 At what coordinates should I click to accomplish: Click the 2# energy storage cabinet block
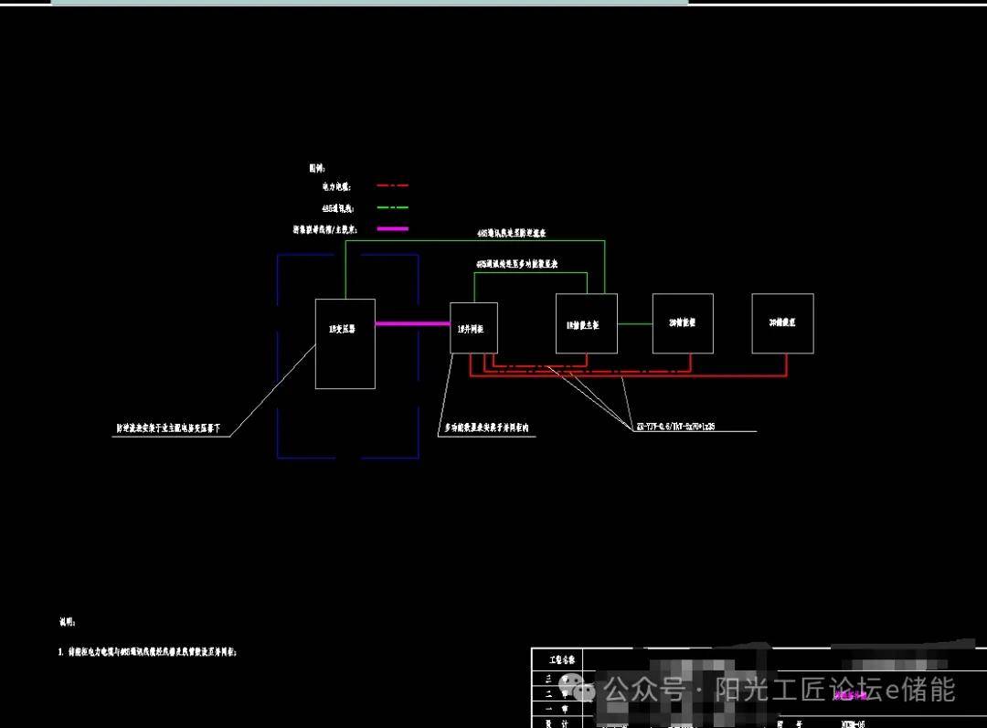pyautogui.click(x=682, y=323)
